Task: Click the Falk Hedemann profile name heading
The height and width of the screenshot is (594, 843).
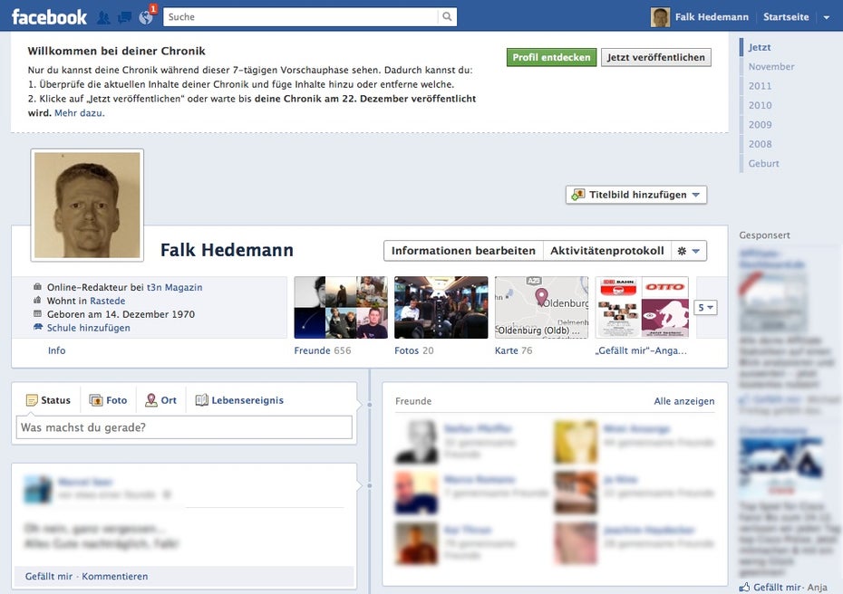Action: [x=227, y=250]
